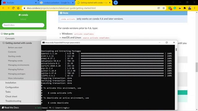Click the 'conda activate' code in Note
The height and width of the screenshot is (111, 198).
(x=68, y=19)
